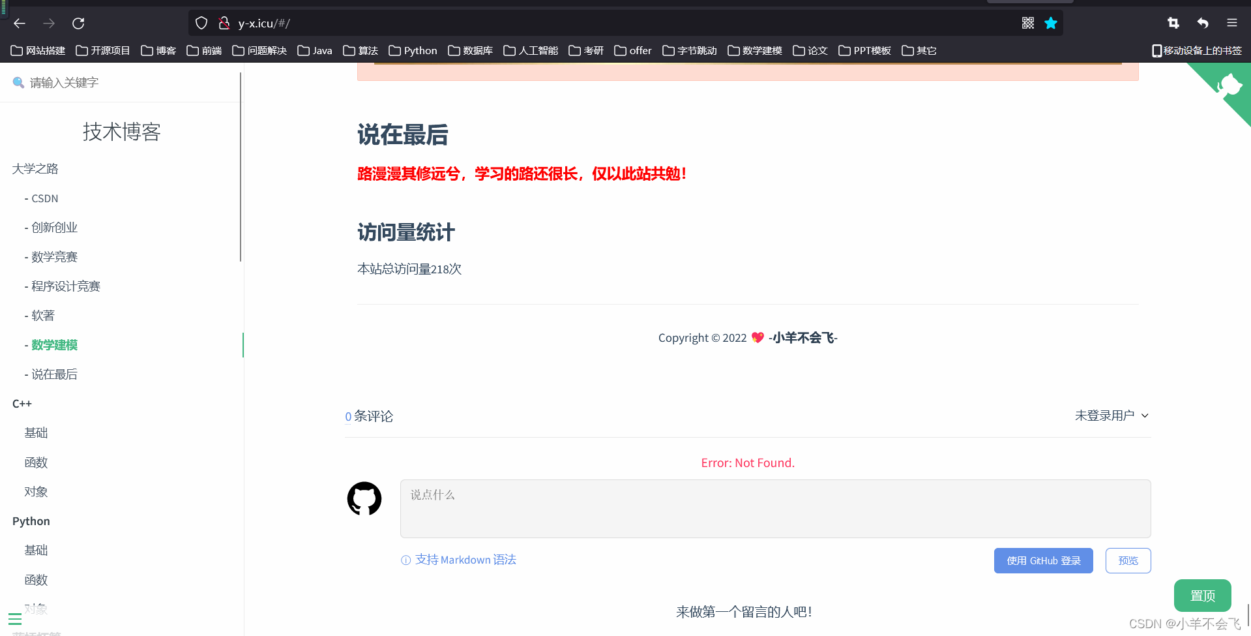Click the GitHub octocat avatar beside comment box
Screen dimensions: 1251x636
pos(364,498)
